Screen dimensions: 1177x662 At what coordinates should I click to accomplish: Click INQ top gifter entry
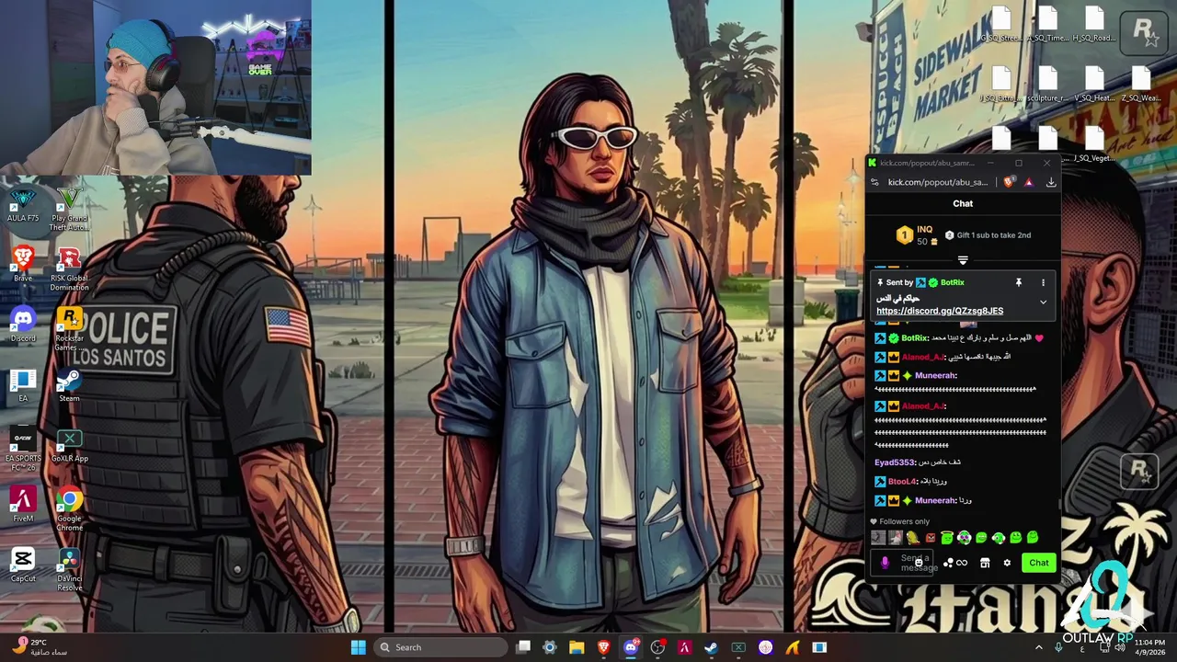(x=917, y=235)
